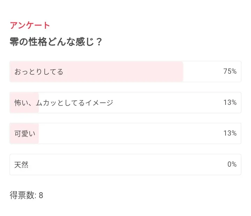
Task: Click the 75% result percentage
Action: point(230,72)
